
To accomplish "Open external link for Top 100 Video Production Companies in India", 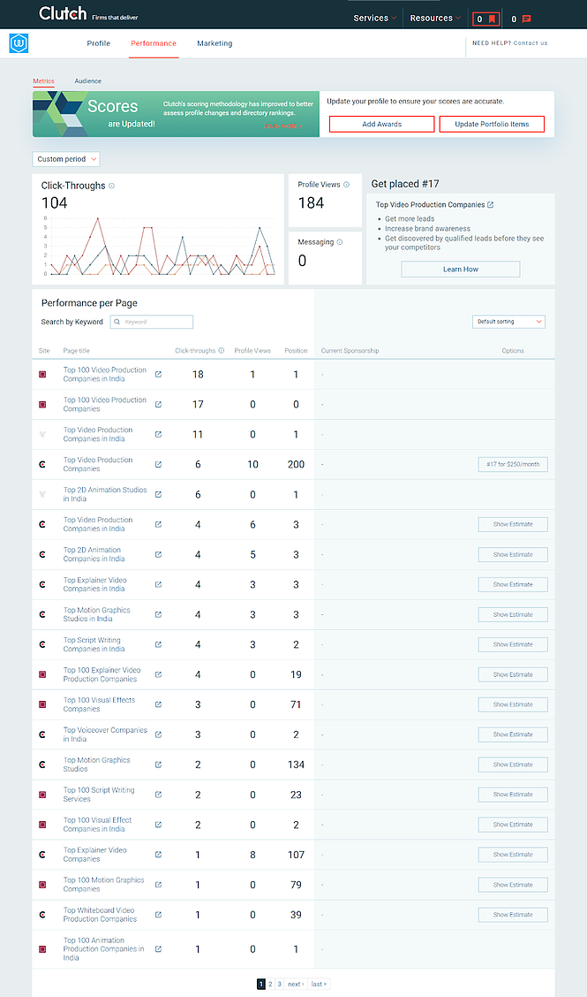I will 158,374.
